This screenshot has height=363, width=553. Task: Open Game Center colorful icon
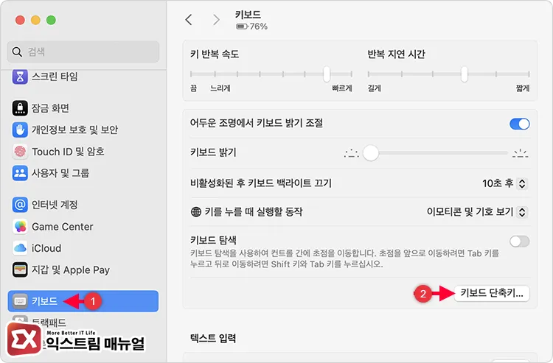coord(20,227)
